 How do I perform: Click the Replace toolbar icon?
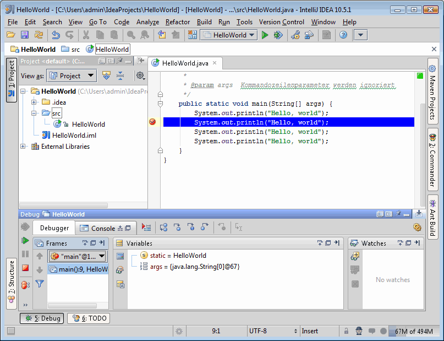(145, 35)
